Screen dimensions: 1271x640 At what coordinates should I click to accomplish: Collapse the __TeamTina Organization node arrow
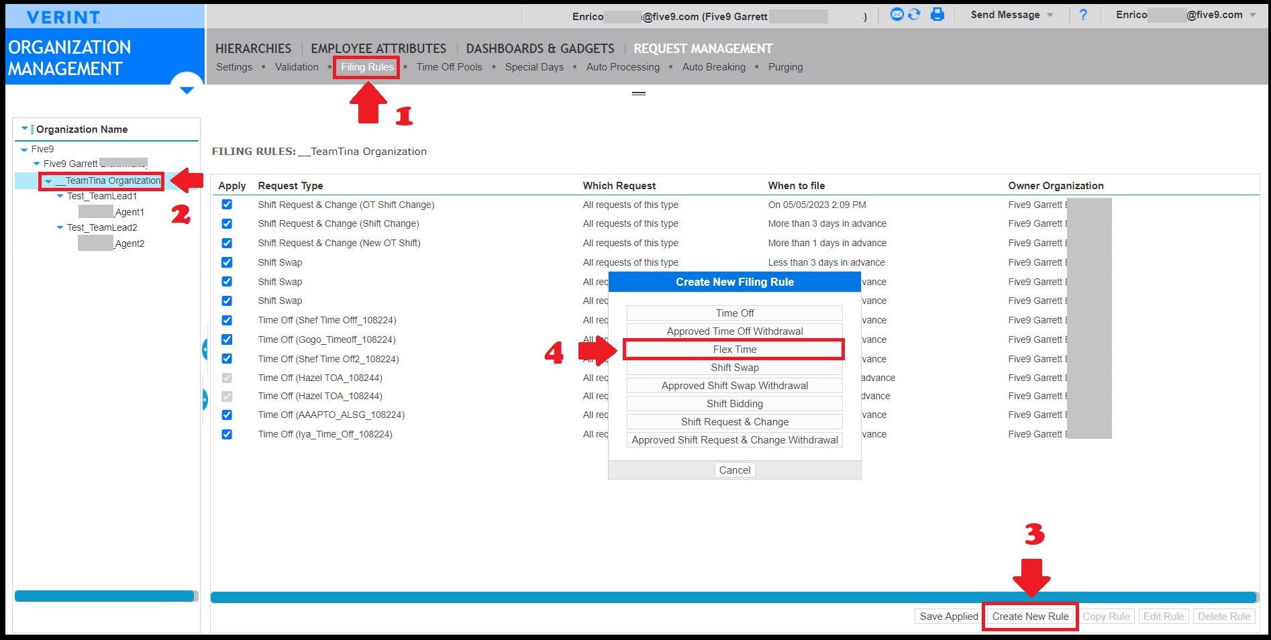tap(48, 181)
